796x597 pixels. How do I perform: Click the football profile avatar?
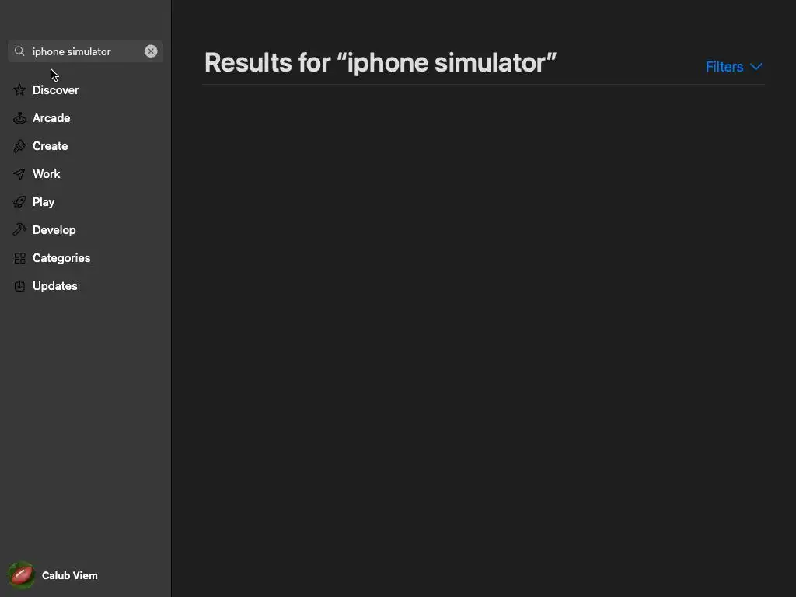[x=22, y=575]
